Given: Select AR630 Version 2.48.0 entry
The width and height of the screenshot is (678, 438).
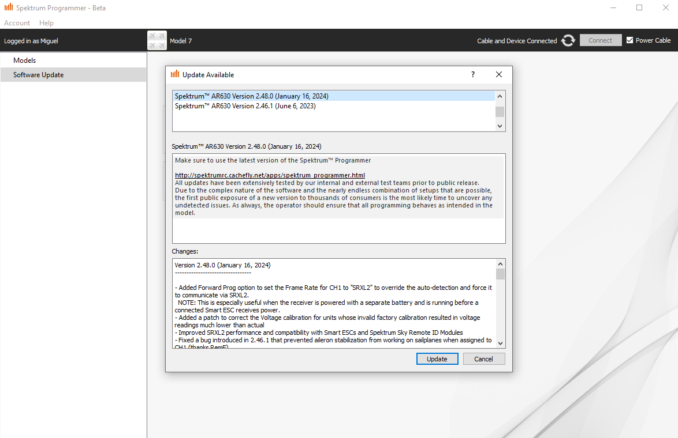Looking at the screenshot, I should (252, 96).
